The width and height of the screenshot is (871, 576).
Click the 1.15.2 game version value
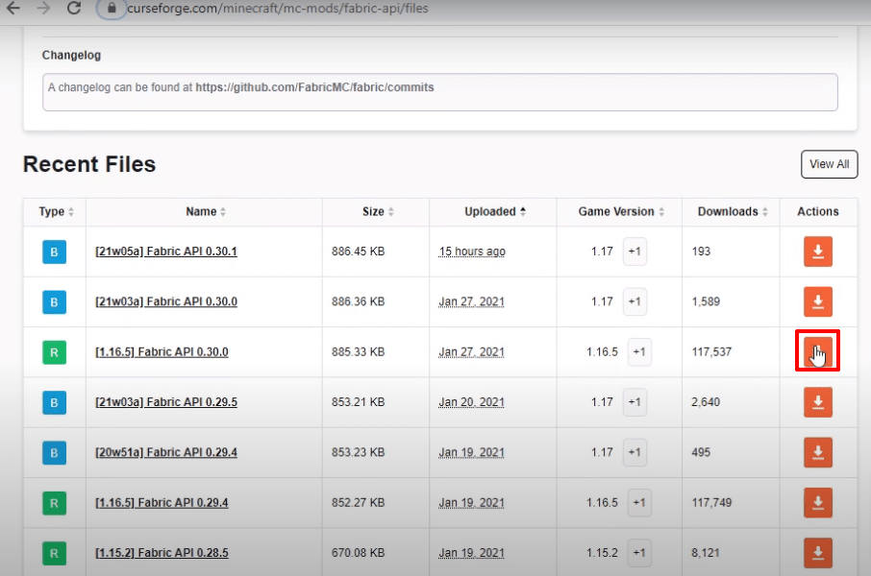tap(602, 553)
